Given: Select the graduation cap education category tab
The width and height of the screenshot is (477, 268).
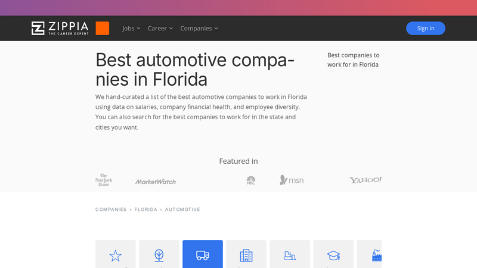Looking at the screenshot, I should [333, 254].
